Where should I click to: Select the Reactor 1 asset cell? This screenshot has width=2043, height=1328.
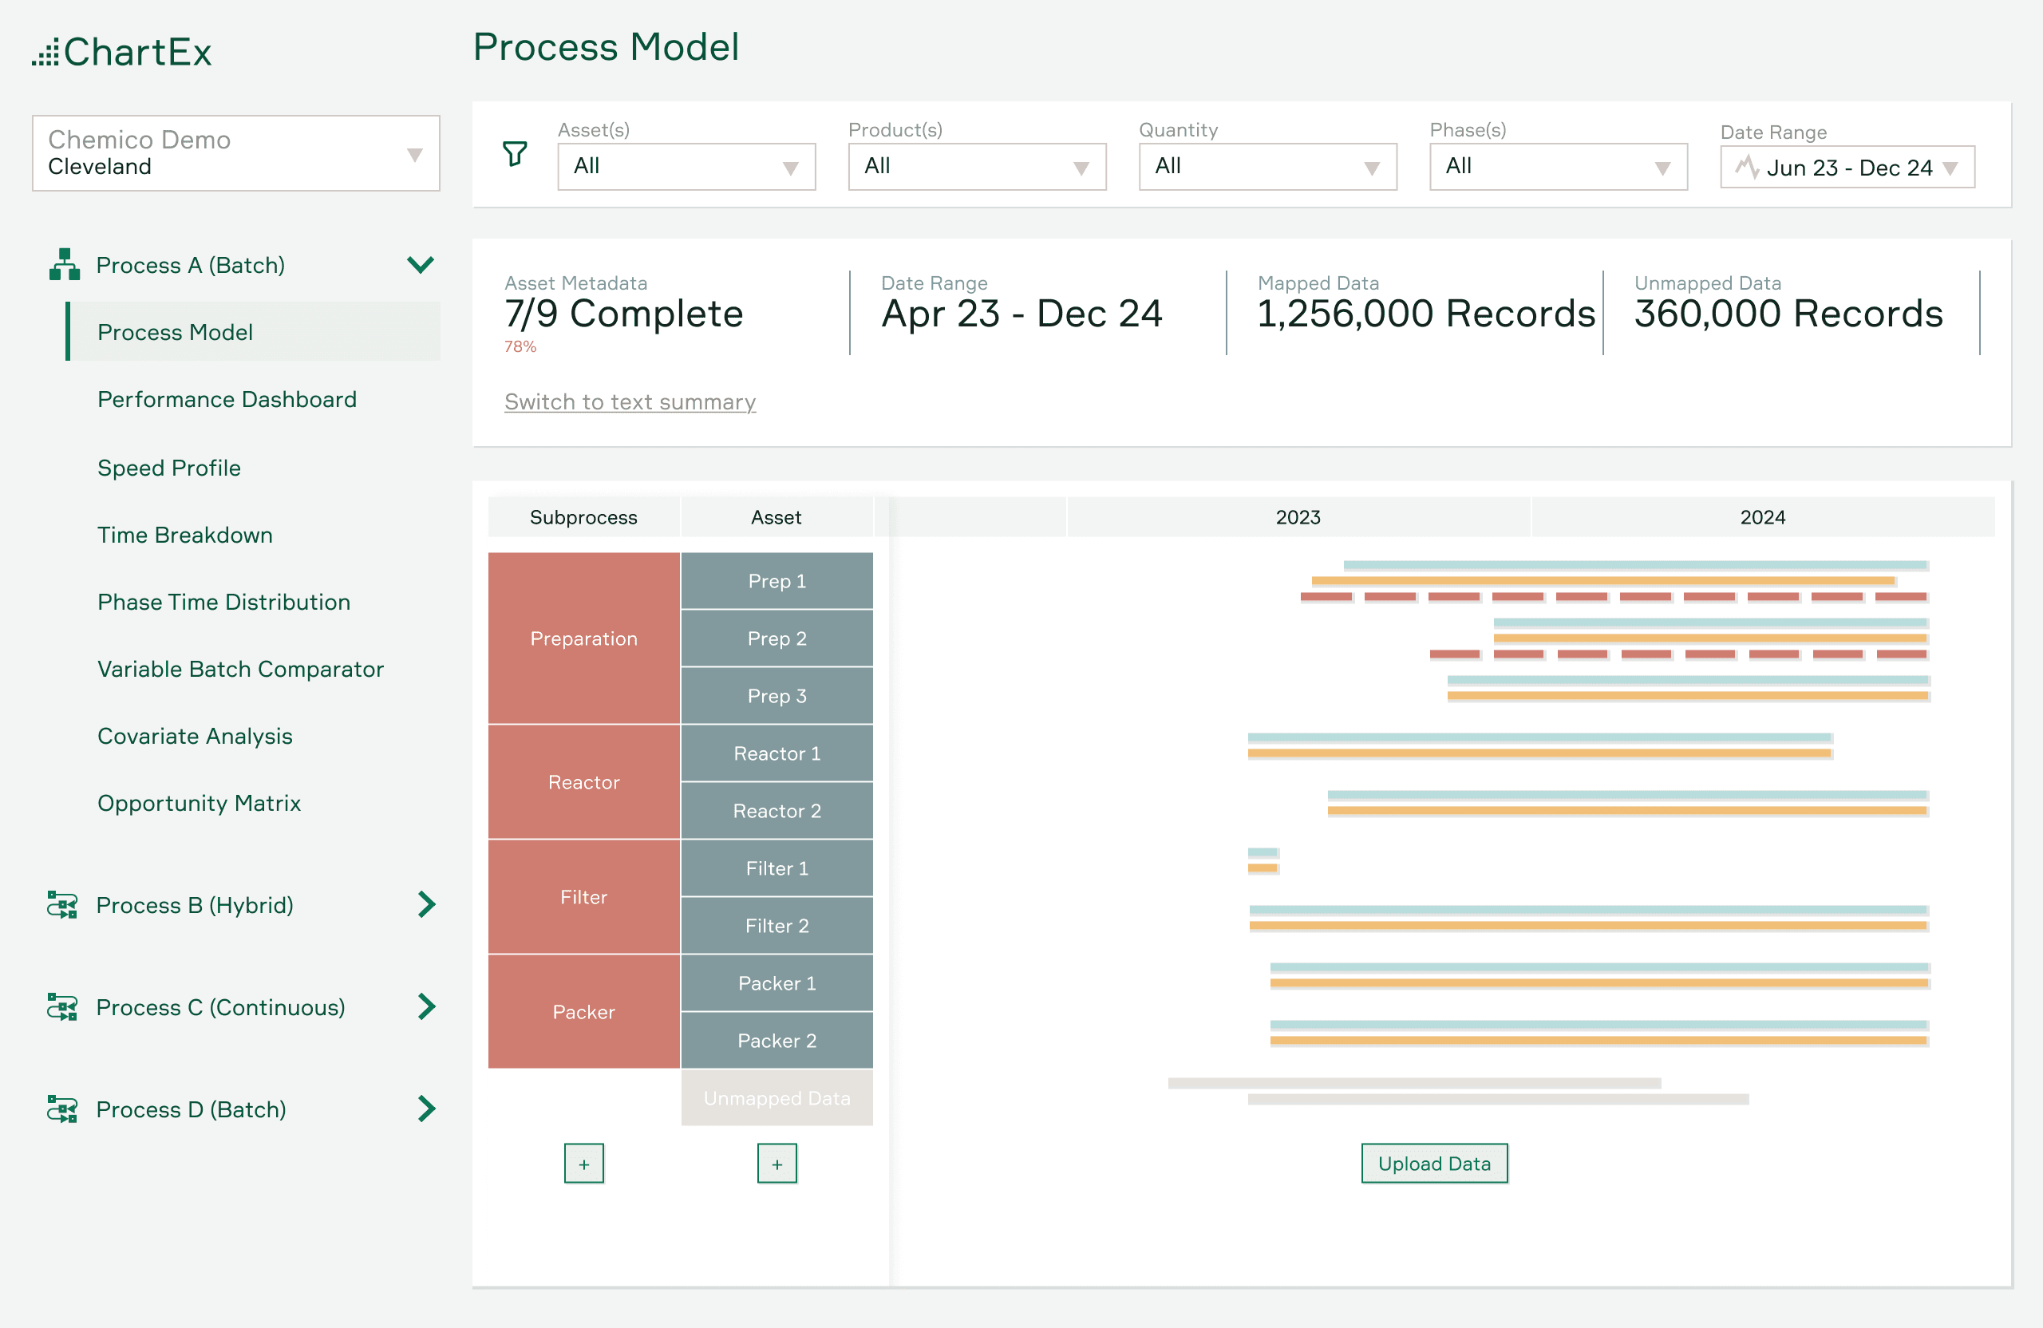pyautogui.click(x=776, y=753)
